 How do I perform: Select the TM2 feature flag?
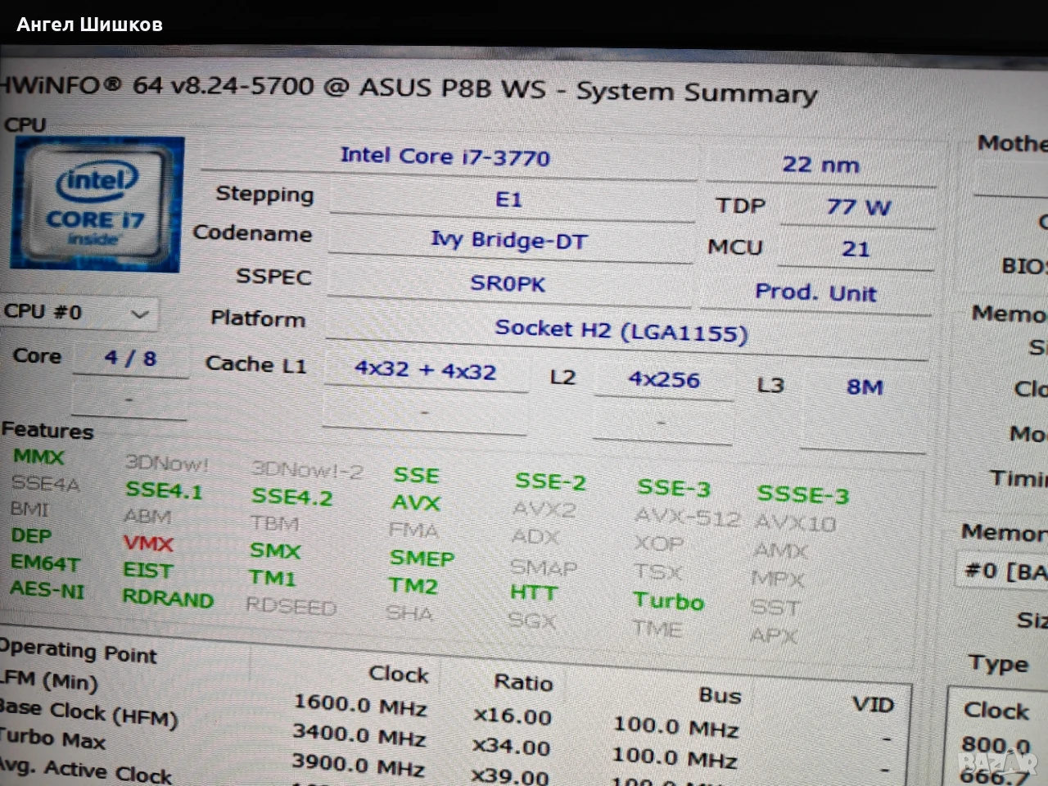(413, 585)
